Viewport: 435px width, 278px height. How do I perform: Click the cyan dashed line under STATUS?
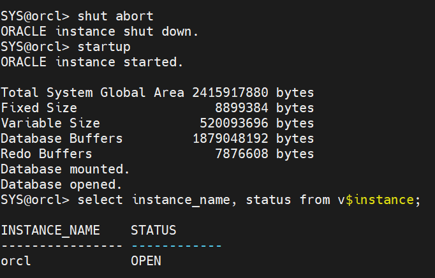[177, 246]
